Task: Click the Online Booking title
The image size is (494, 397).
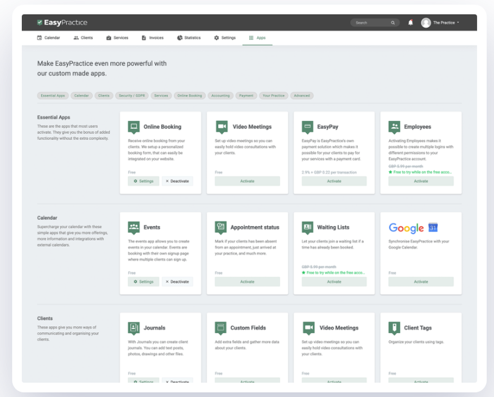Action: coord(162,127)
